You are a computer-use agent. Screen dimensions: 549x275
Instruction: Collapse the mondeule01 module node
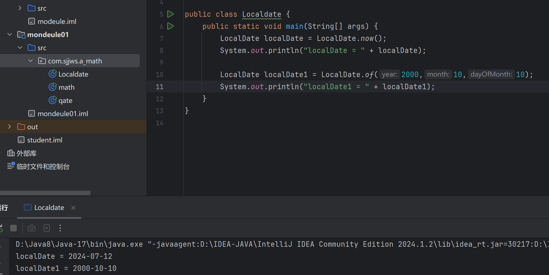point(10,34)
